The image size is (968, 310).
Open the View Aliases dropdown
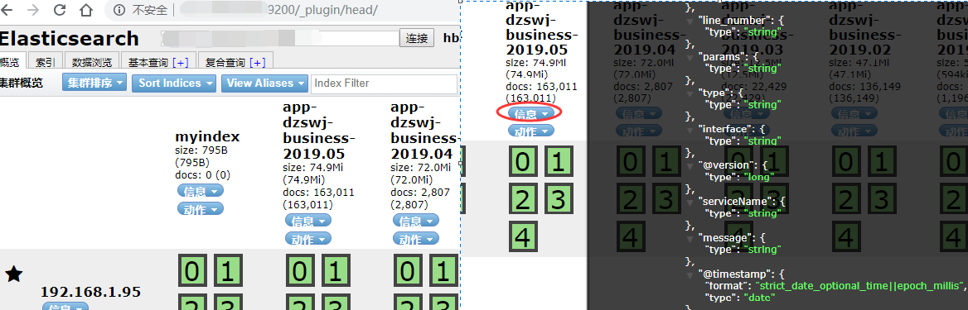[x=265, y=83]
